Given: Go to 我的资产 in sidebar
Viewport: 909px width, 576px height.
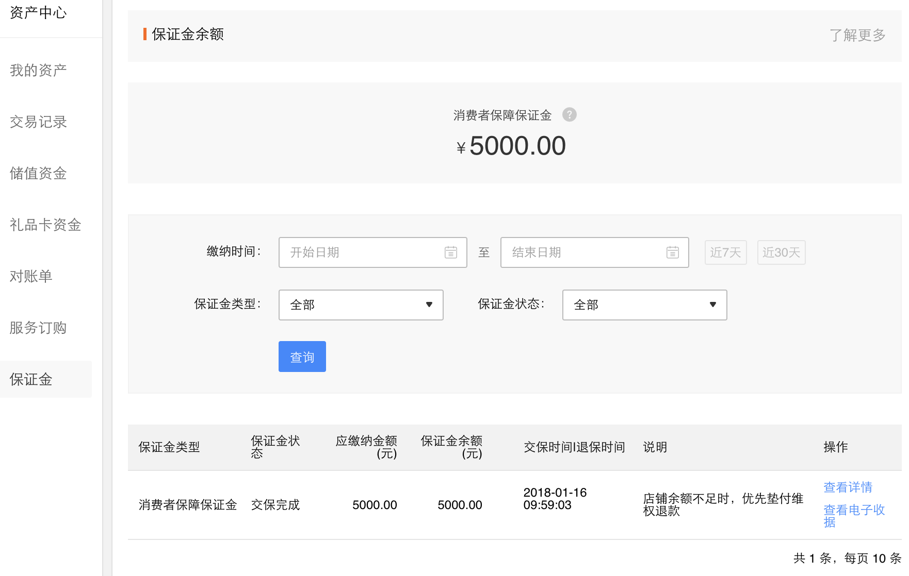Looking at the screenshot, I should pos(38,70).
